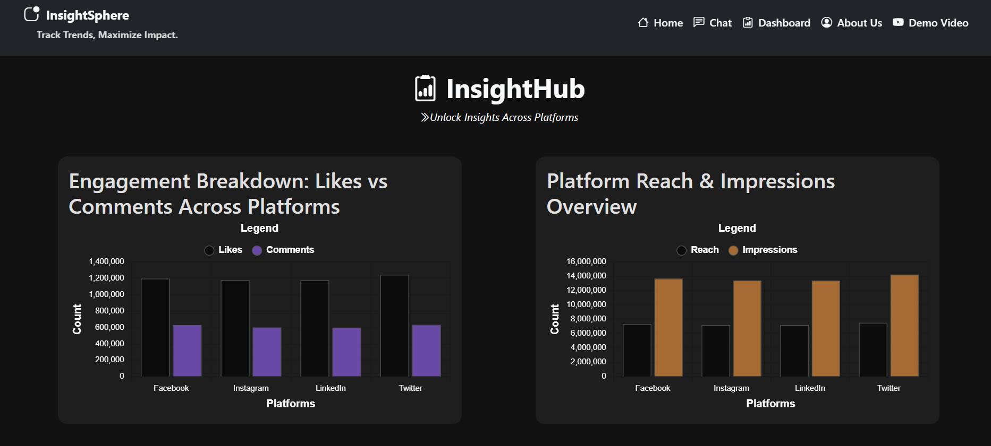The image size is (991, 446).
Task: Click the About Us person icon
Action: [826, 22]
